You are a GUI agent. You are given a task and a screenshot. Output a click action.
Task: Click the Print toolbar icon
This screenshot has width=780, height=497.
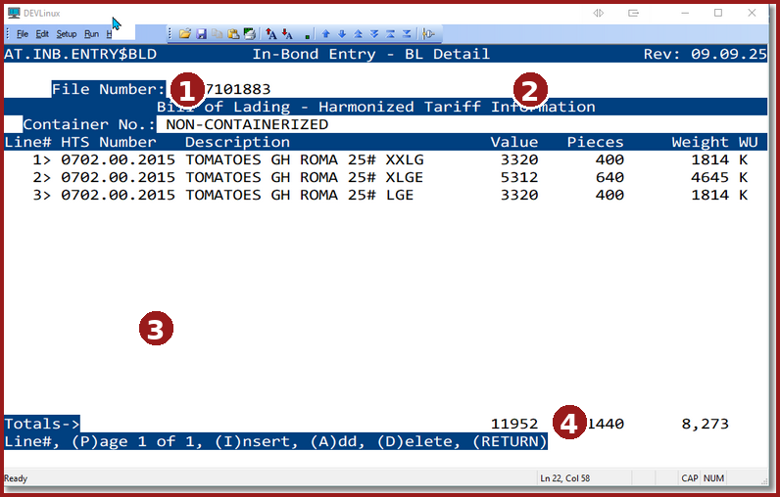click(x=250, y=33)
